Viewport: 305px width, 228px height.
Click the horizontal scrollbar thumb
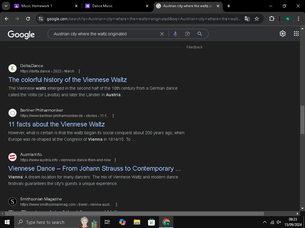coord(134,213)
